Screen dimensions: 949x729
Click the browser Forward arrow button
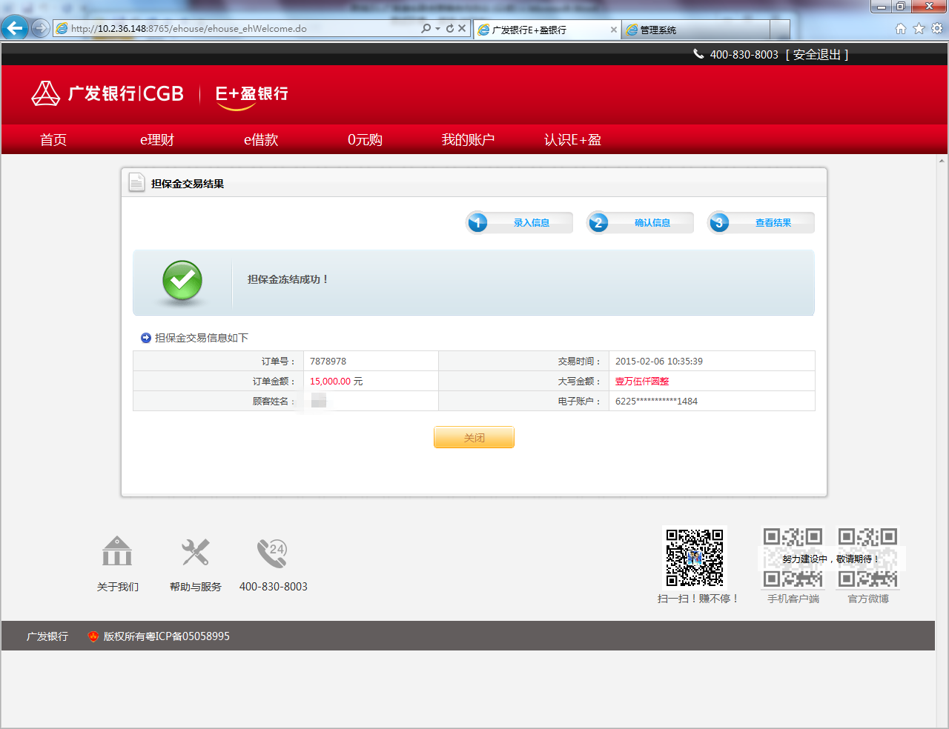pos(41,28)
